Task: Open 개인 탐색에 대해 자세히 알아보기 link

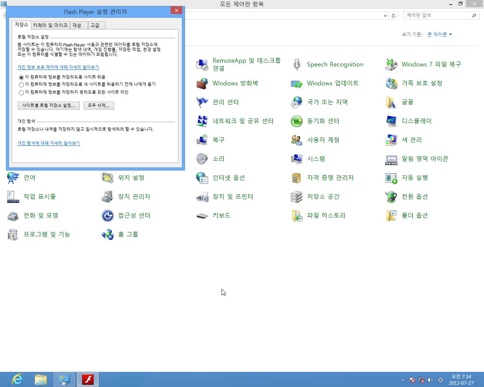Action: 49,143
